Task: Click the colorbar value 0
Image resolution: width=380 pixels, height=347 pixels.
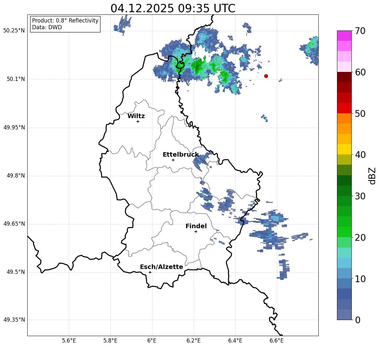Action: (x=358, y=320)
